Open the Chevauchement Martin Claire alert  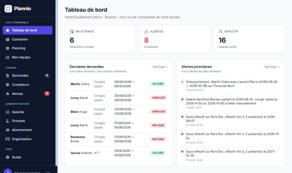click(x=231, y=86)
